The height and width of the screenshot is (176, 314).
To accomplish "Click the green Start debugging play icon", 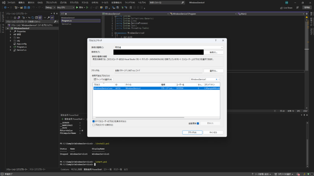I will pyautogui.click(x=77, y=7).
